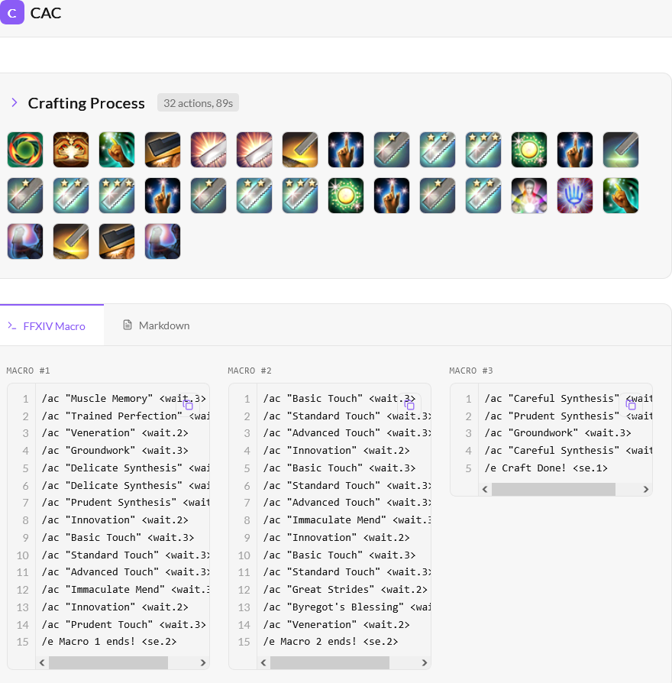Click the Macro #2 "Veneration" line
This screenshot has height=683, width=672.
point(336,624)
